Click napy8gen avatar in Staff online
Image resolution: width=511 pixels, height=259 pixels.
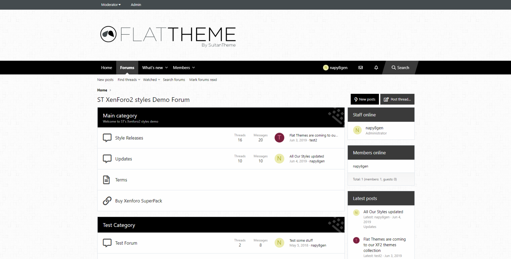(357, 130)
